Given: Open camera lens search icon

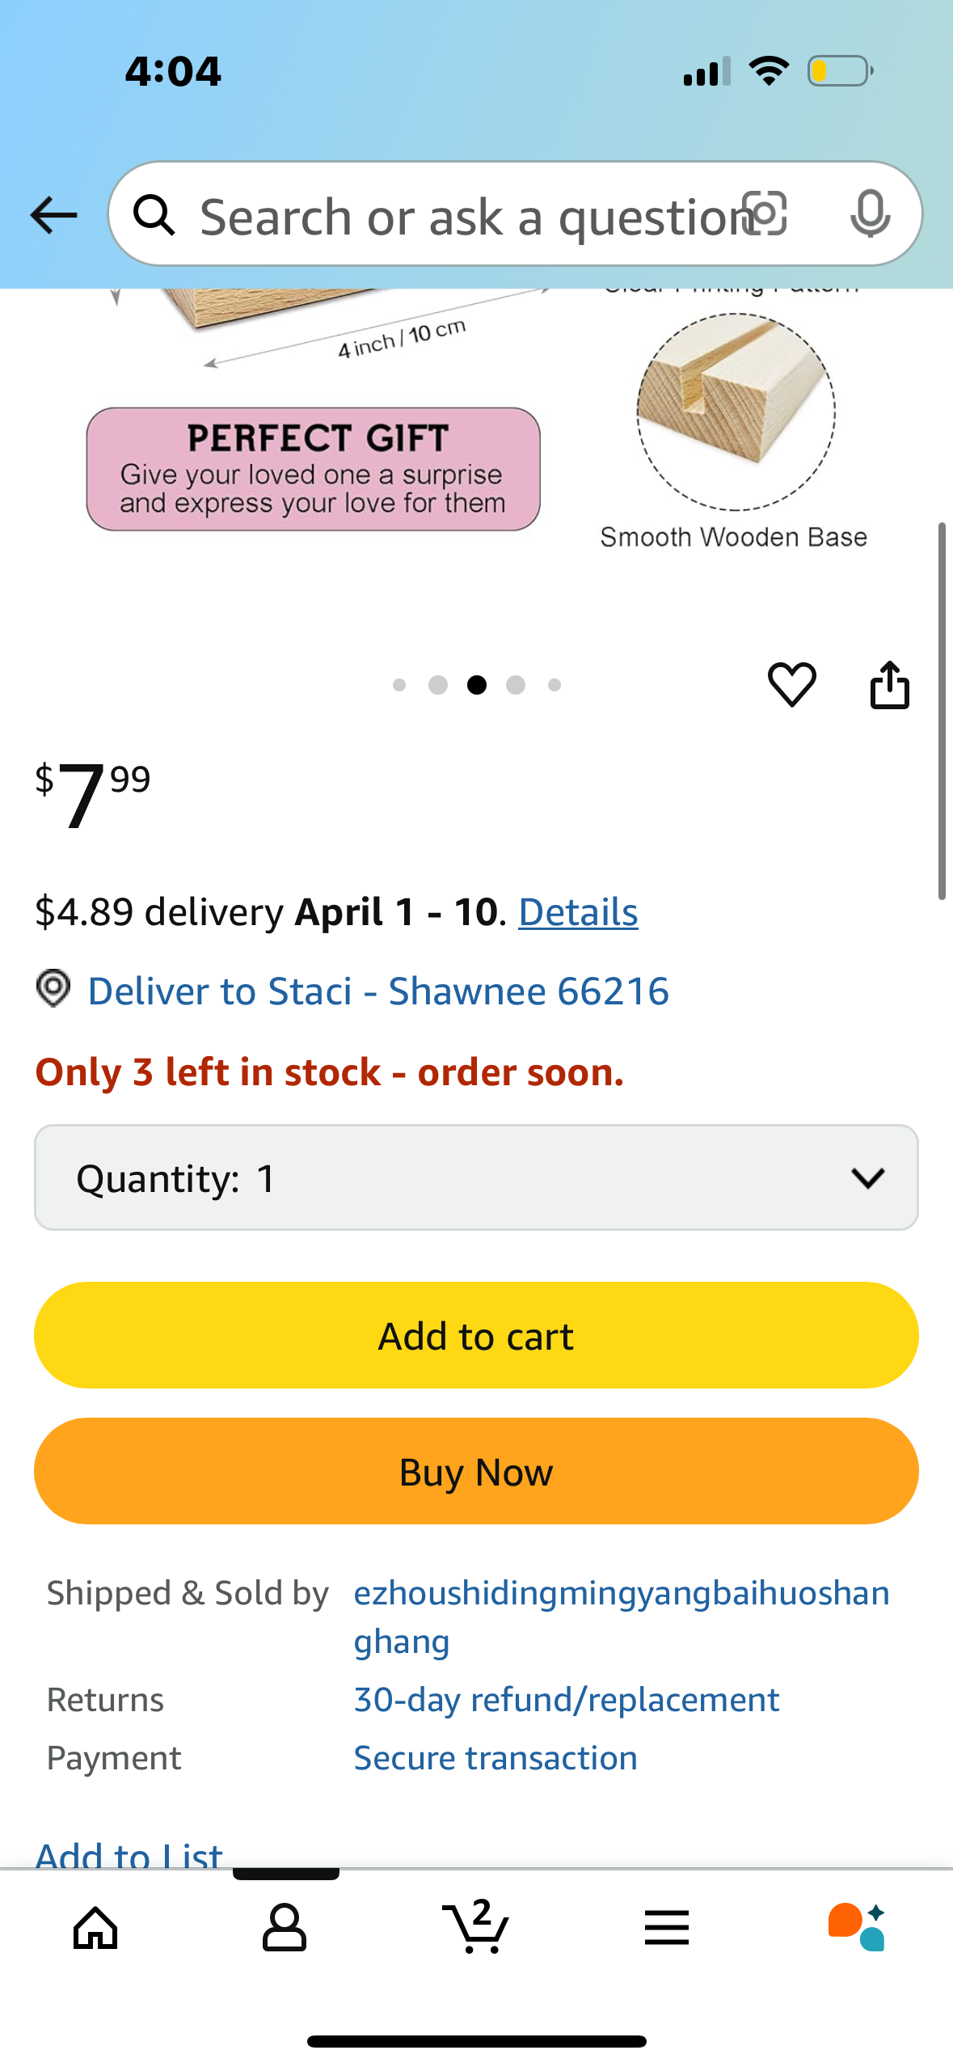Looking at the screenshot, I should coord(765,214).
